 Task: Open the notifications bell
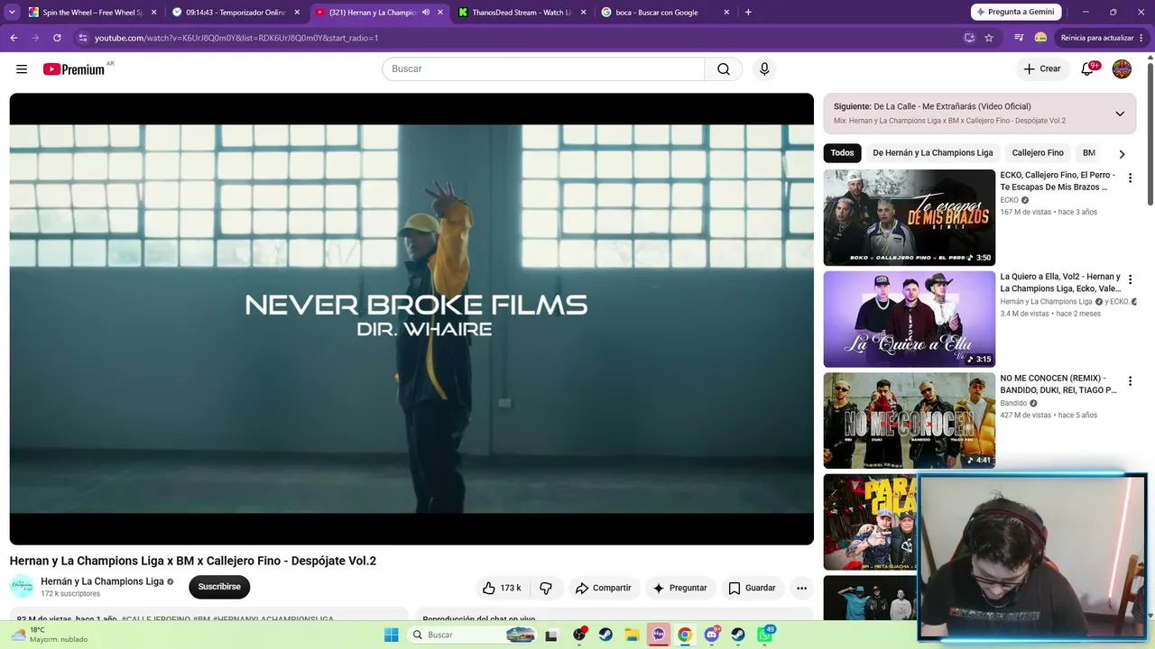(1087, 69)
